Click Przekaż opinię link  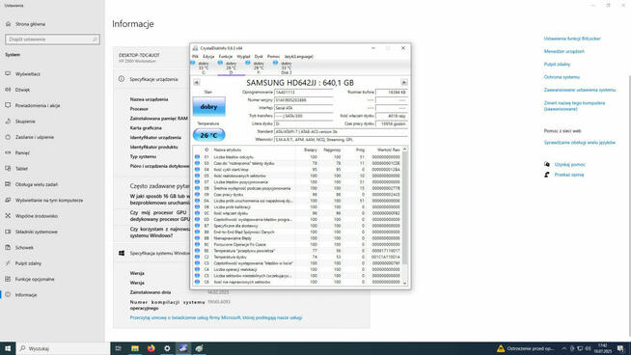pyautogui.click(x=569, y=175)
